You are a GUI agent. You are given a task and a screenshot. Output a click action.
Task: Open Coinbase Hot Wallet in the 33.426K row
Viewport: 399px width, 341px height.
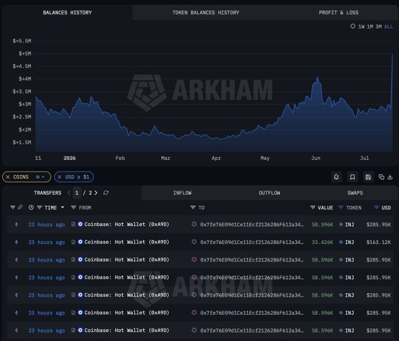[x=127, y=242]
